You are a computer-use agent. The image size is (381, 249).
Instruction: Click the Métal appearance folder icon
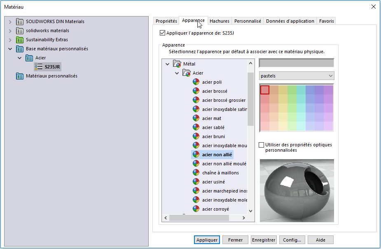[x=177, y=64]
